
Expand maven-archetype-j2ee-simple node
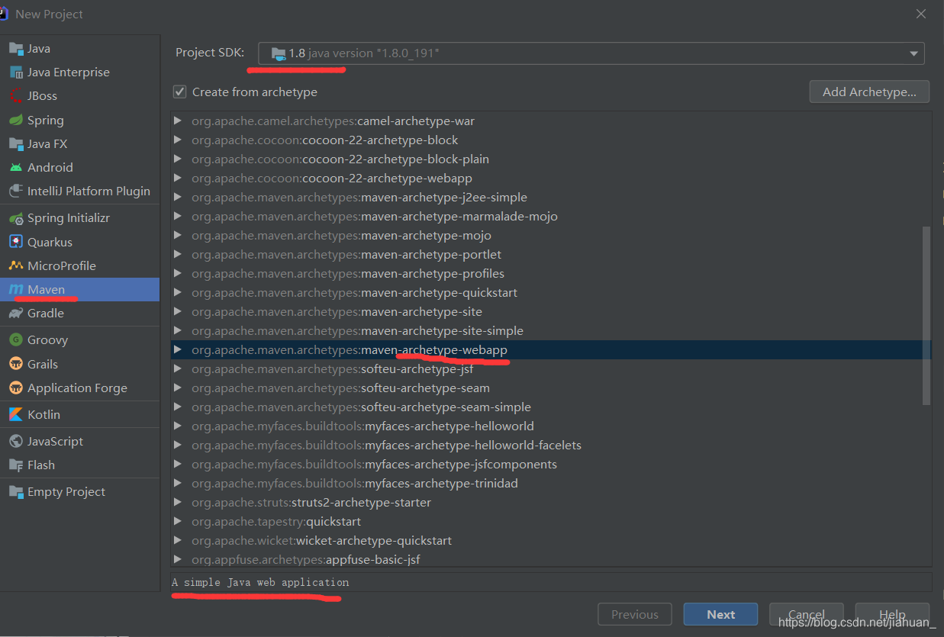[x=178, y=198]
